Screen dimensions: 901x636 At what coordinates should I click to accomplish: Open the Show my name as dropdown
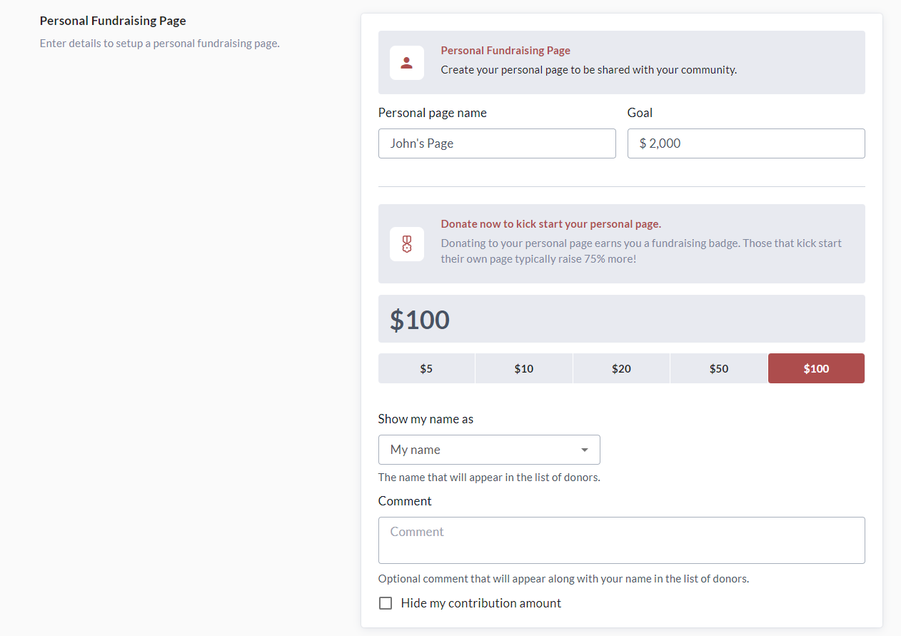pyautogui.click(x=489, y=450)
